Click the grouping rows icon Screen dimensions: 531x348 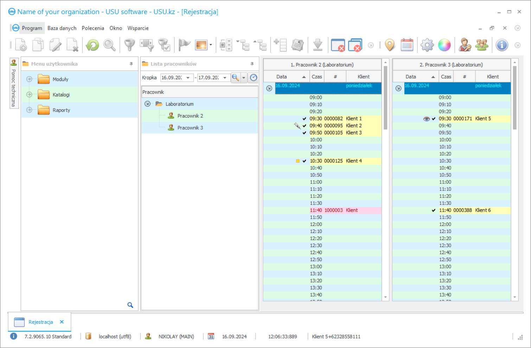pyautogui.click(x=226, y=45)
